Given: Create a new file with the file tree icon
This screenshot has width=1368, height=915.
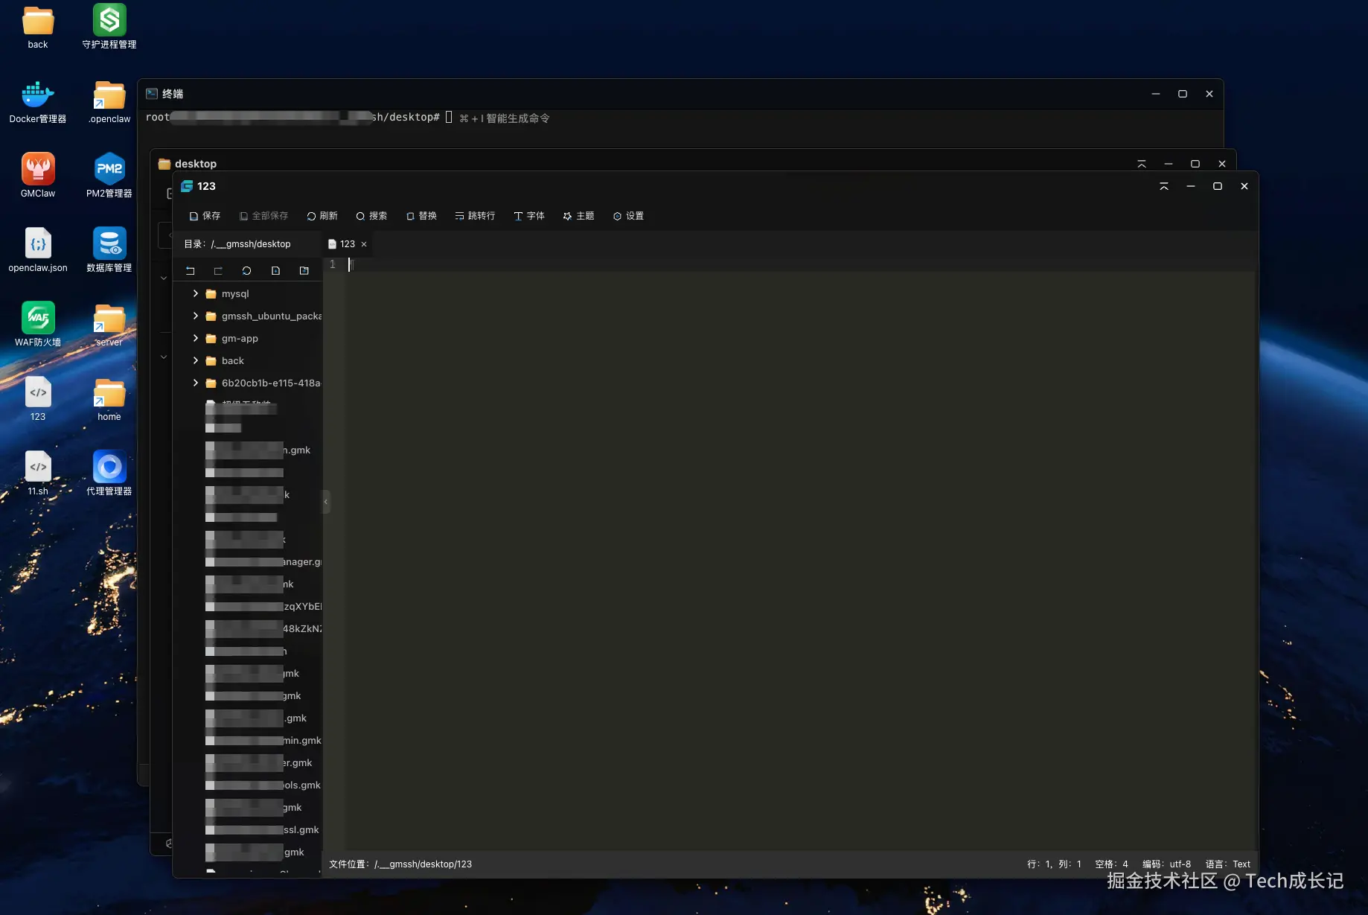Looking at the screenshot, I should pos(275,271).
